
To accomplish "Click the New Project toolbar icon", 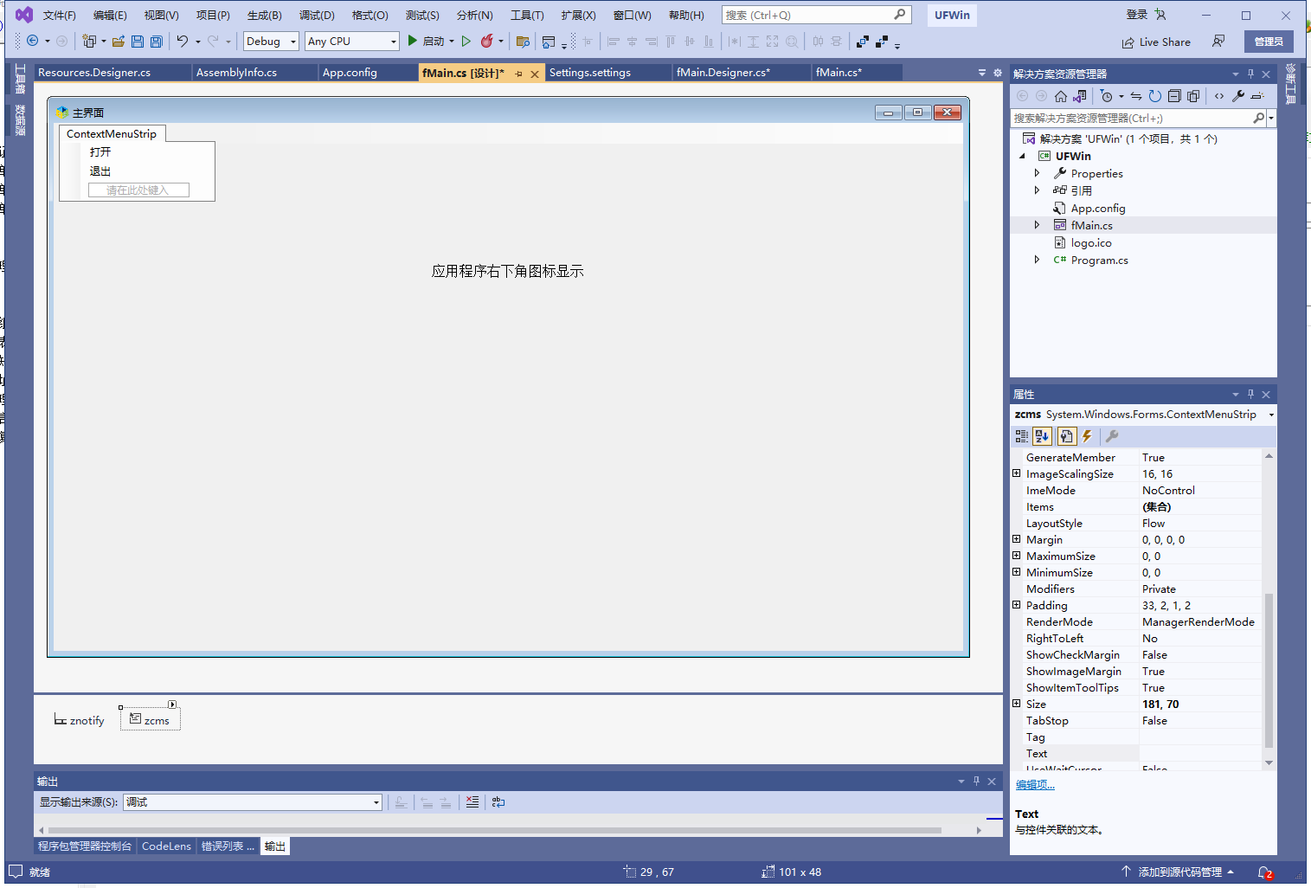I will click(x=88, y=41).
